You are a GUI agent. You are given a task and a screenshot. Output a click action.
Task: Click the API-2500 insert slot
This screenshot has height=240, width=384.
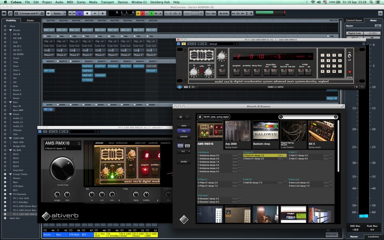tap(49, 71)
